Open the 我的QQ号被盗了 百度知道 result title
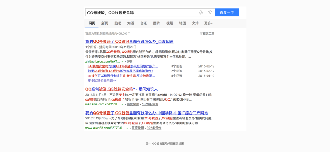This screenshot has height=152, width=330. point(130,42)
